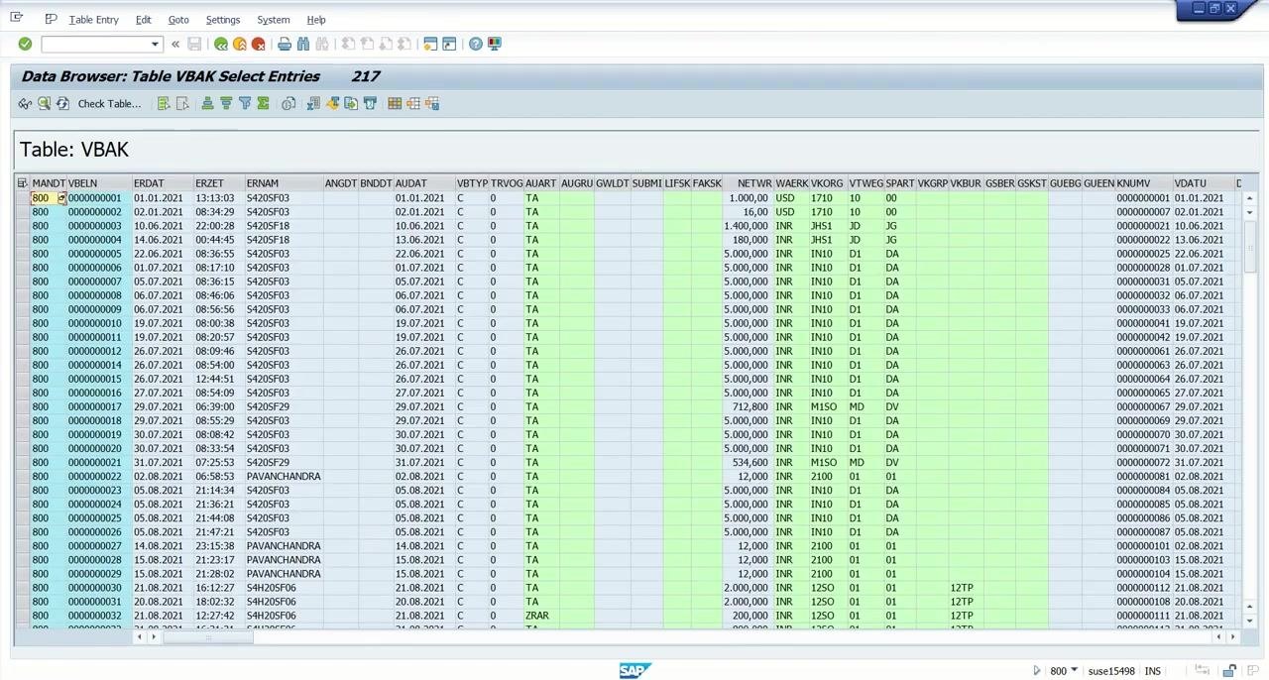Image resolution: width=1269 pixels, height=680 pixels.
Task: Click the KNUMV cell 0000000112
Action: tap(1143, 588)
